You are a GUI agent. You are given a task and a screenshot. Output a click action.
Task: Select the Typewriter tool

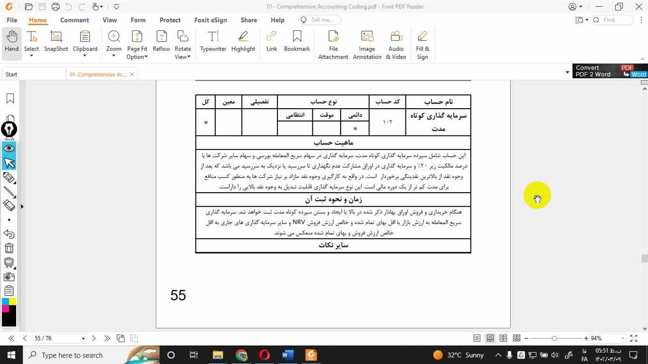point(213,41)
